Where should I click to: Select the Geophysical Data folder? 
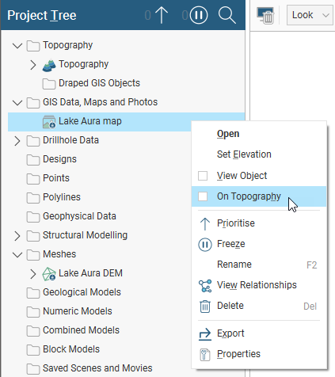pos(79,216)
